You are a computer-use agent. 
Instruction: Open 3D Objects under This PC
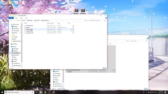tap(16, 49)
